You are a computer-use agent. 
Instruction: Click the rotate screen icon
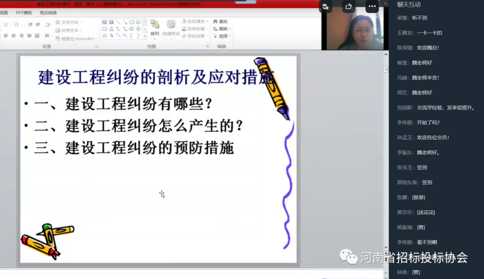click(349, 6)
